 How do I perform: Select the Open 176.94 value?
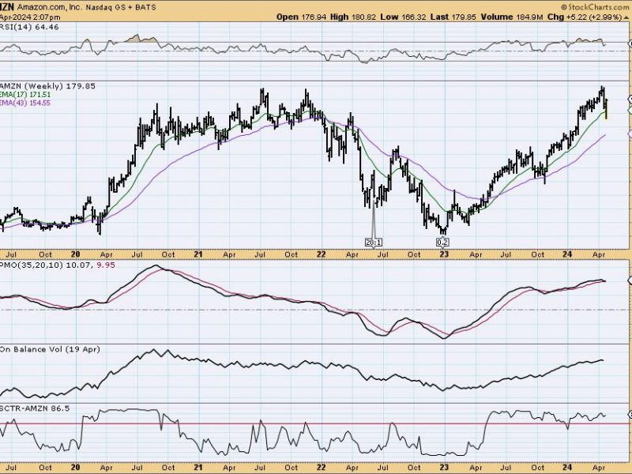click(x=301, y=17)
